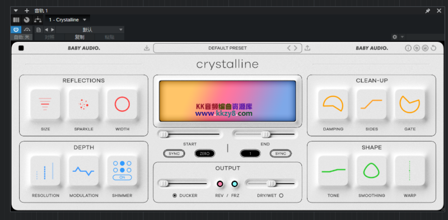448x220 pixels.
Task: Click the Ducker amount slider handle
Action: pos(164,184)
